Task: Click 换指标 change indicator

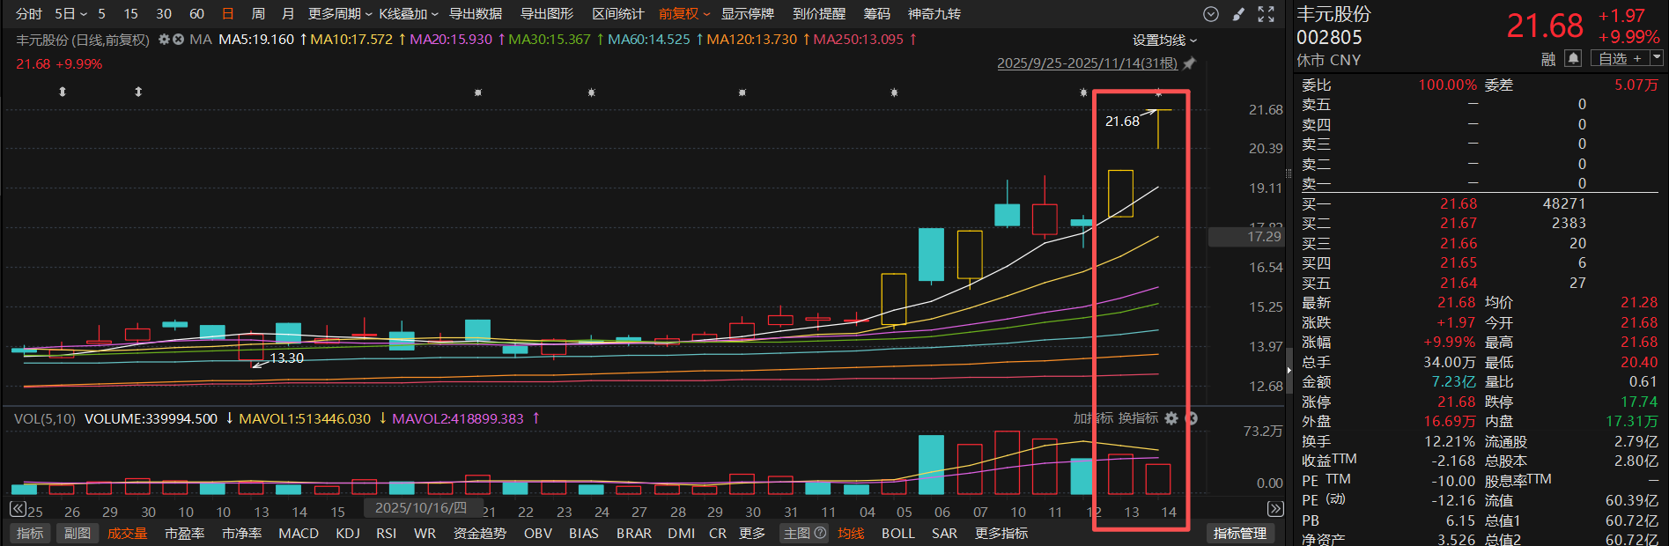Action: [1138, 418]
